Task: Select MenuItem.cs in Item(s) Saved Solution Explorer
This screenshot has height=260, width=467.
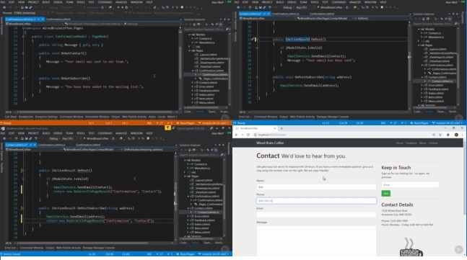Action: coord(202,169)
